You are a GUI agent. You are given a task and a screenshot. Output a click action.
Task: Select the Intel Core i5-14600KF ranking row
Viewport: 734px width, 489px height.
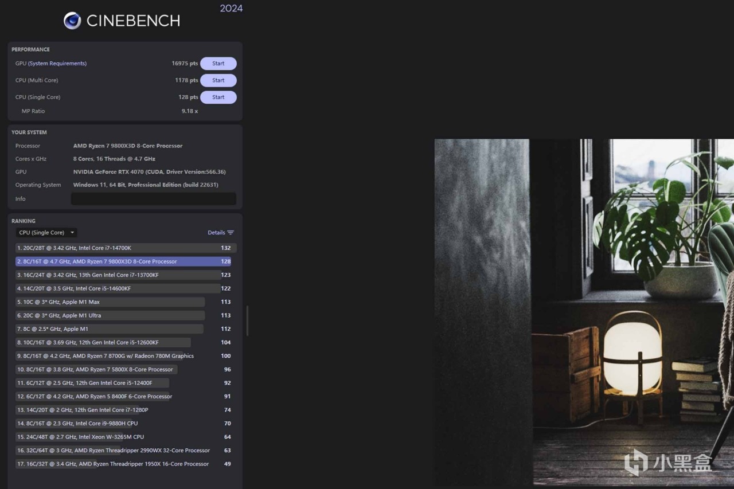coord(126,288)
